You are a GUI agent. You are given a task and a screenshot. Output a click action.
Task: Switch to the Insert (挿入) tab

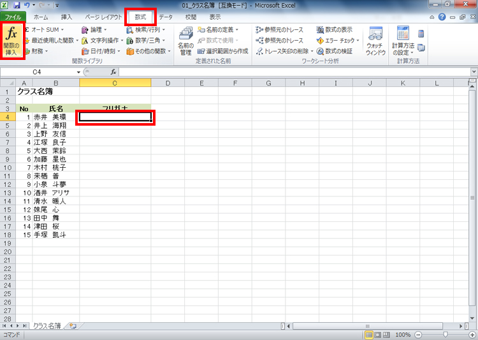66,17
